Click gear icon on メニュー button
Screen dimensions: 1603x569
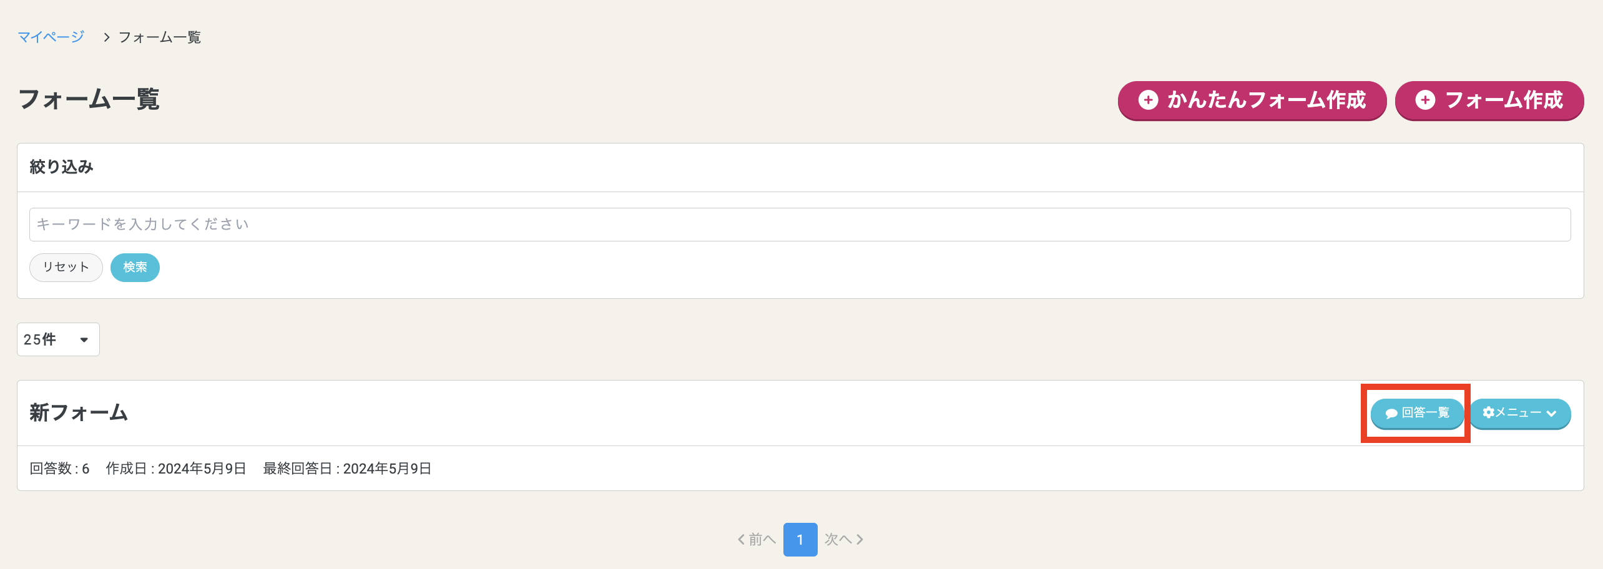(x=1488, y=412)
